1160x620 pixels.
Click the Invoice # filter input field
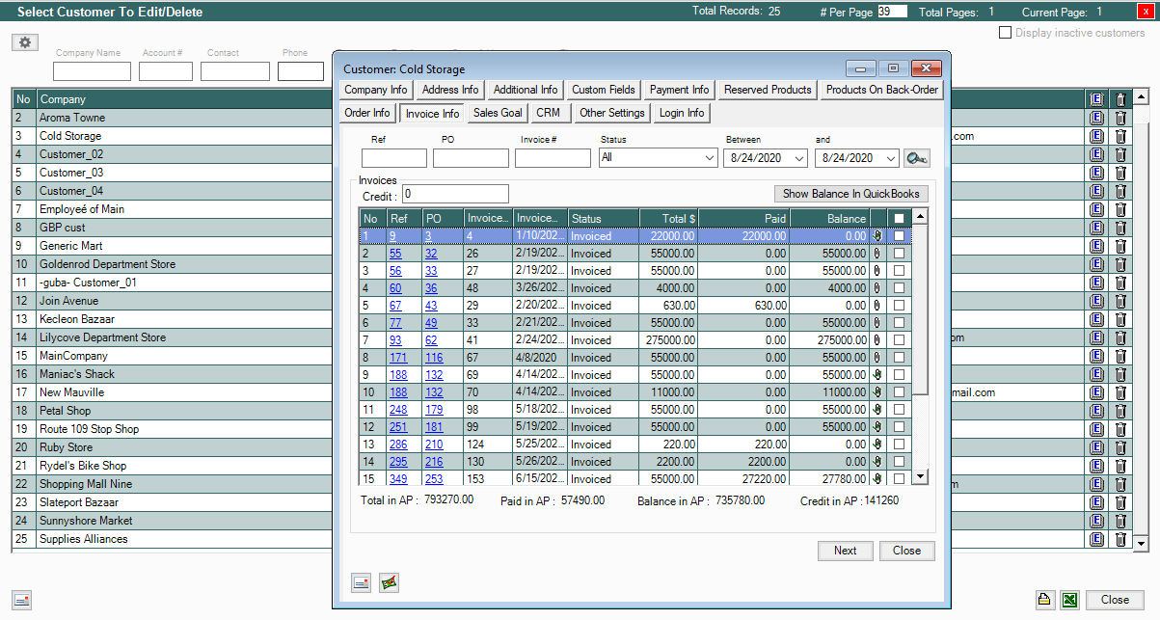tap(553, 158)
